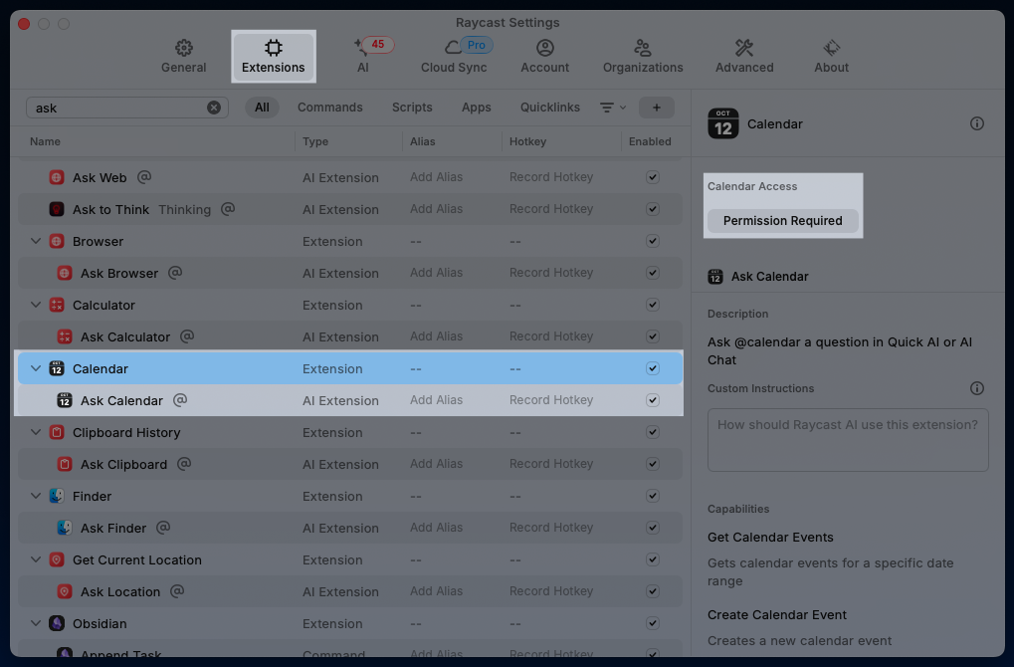Screen dimensions: 1014x667
Task: Click the Ask Location pin icon
Action: pos(65,591)
